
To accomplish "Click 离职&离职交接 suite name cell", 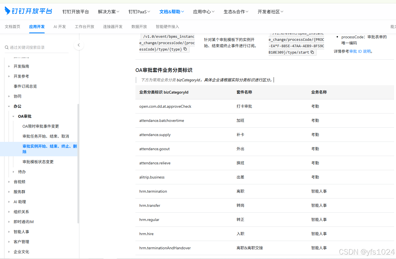I will tap(250, 248).
